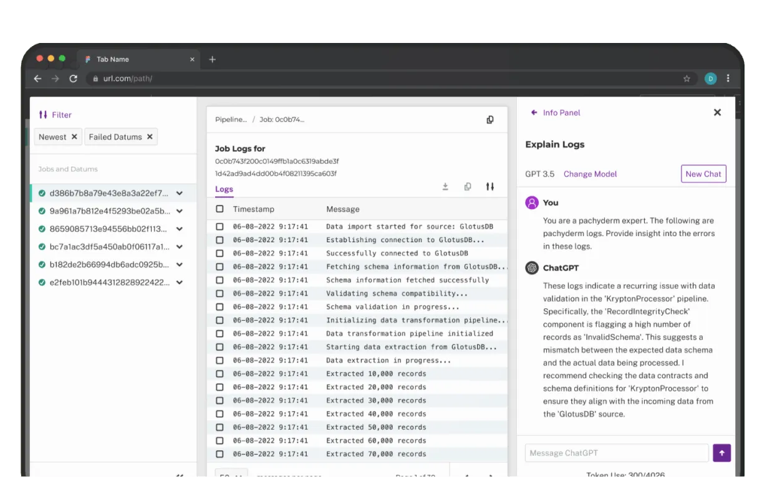Click the status icon of job 8659085713e94556
The width and height of the screenshot is (767, 477).
42,229
